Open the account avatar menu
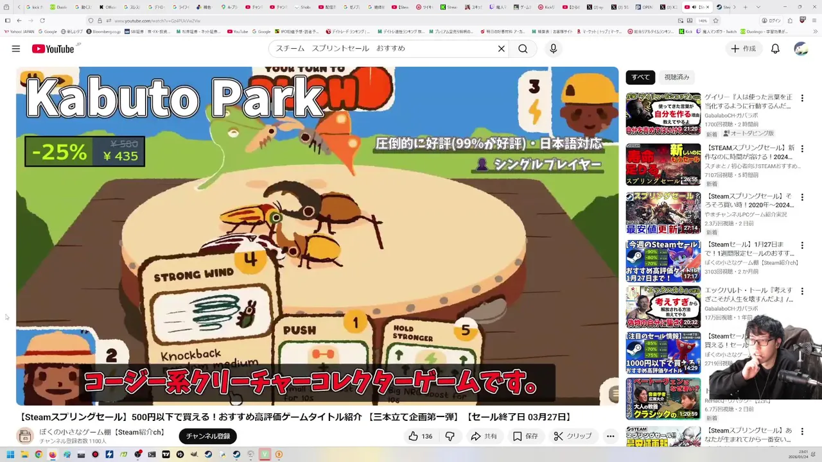The image size is (822, 462). pyautogui.click(x=801, y=49)
